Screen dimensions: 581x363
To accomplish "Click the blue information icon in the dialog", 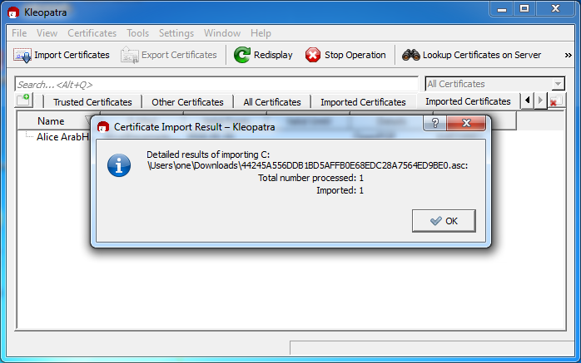I will 119,165.
